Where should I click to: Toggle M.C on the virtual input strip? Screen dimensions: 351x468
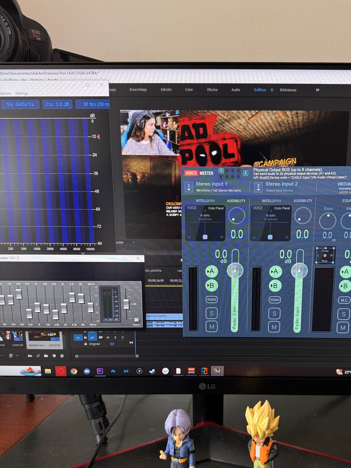[344, 300]
